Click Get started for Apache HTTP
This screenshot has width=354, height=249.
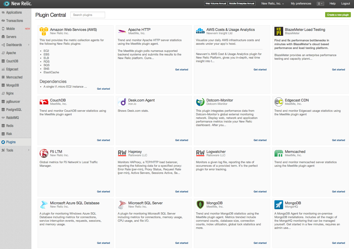click(x=181, y=70)
